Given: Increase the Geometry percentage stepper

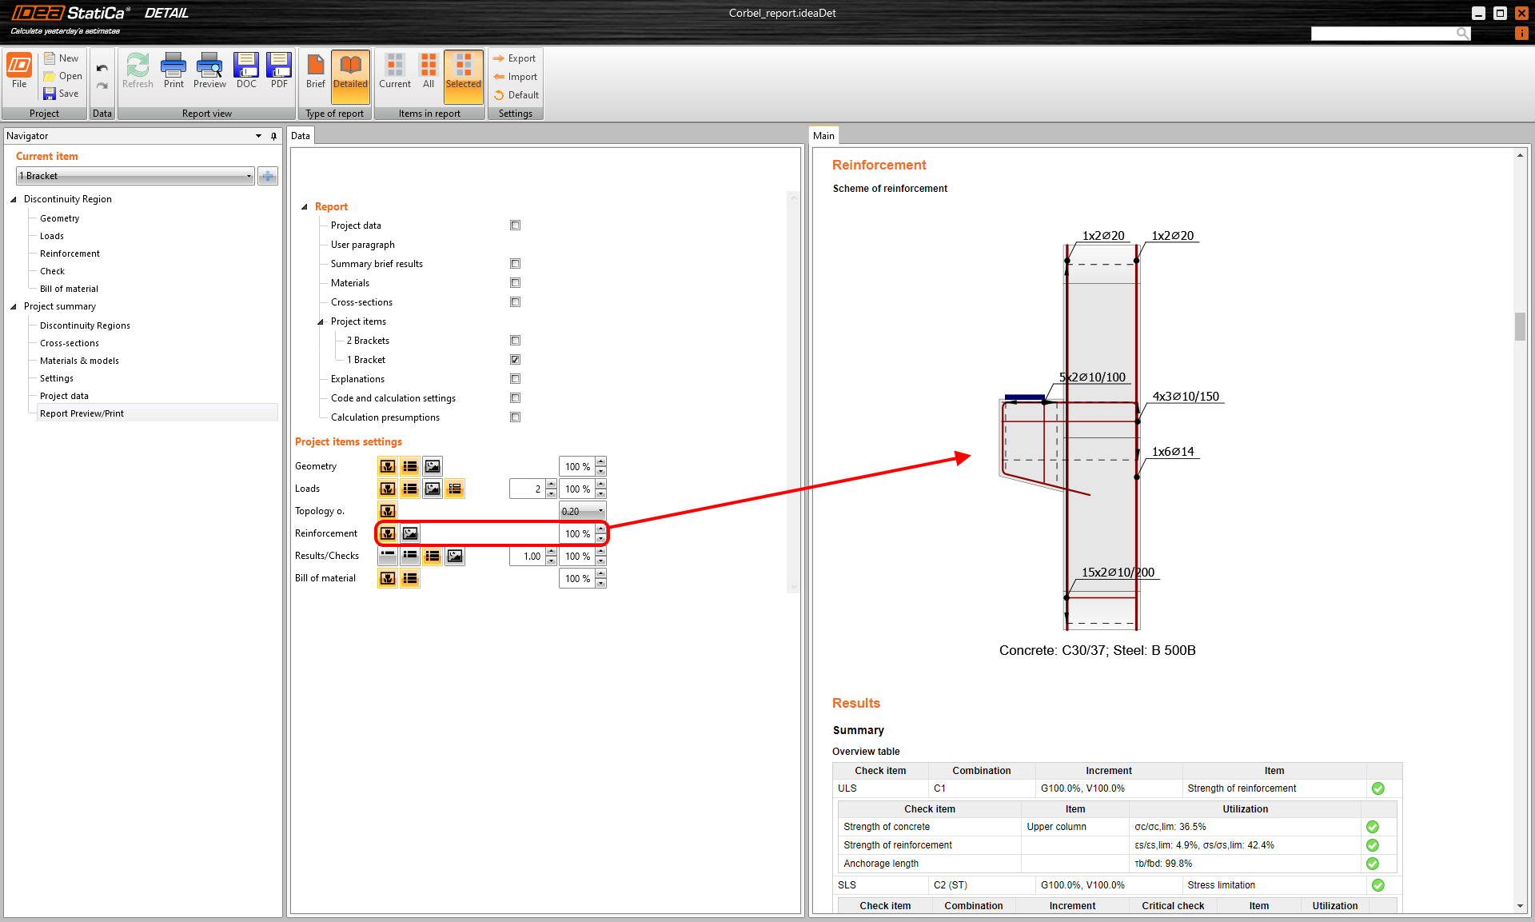Looking at the screenshot, I should [x=601, y=462].
